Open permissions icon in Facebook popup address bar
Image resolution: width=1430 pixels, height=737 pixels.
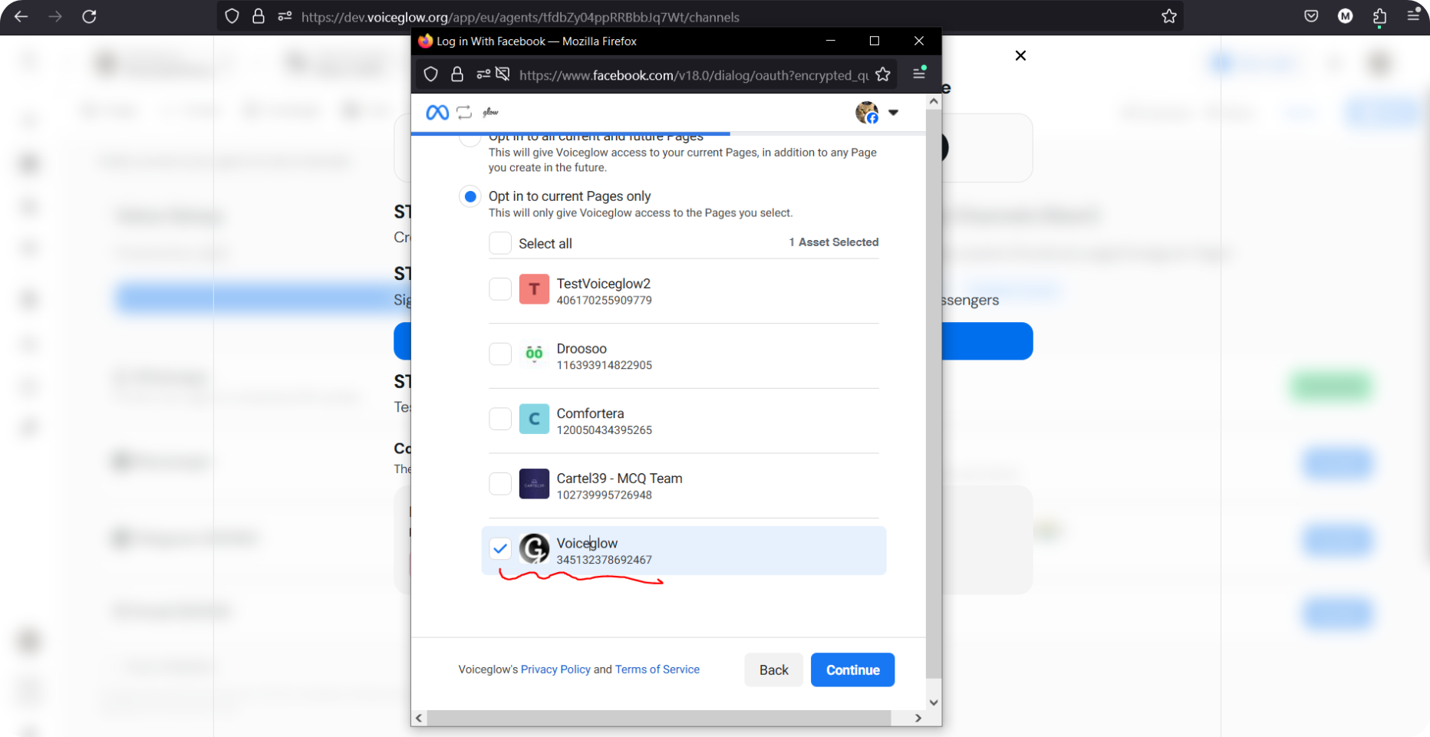(x=483, y=74)
